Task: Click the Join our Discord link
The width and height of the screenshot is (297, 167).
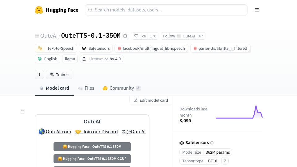Action: click(x=97, y=132)
